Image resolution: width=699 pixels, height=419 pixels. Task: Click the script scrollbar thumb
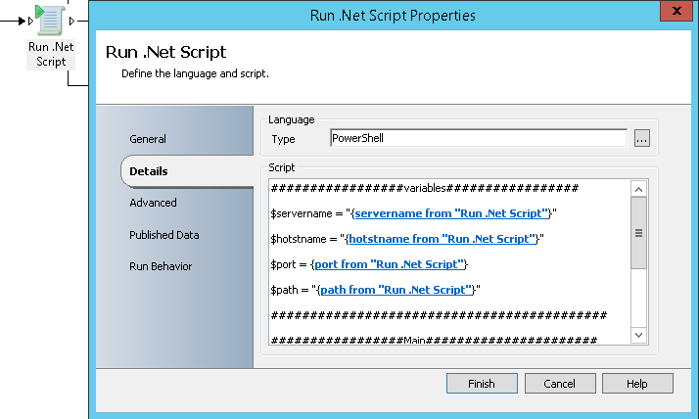639,233
